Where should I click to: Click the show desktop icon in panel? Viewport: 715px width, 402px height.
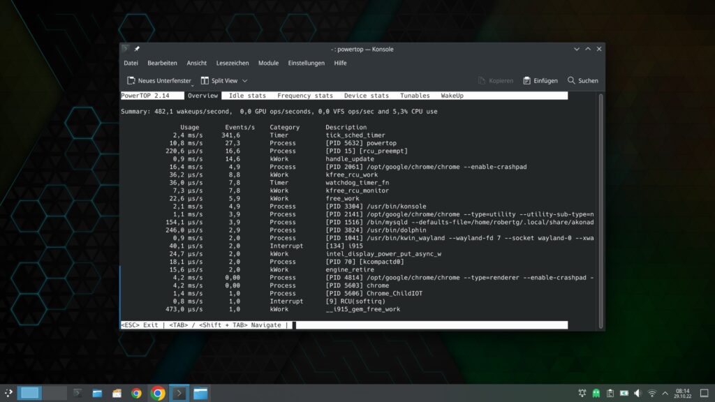[704, 393]
